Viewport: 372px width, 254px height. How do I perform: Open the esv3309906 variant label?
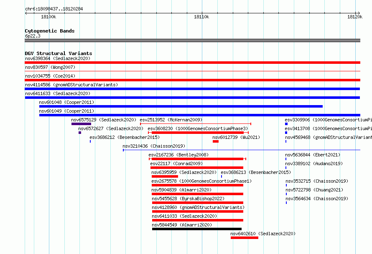[329, 120]
